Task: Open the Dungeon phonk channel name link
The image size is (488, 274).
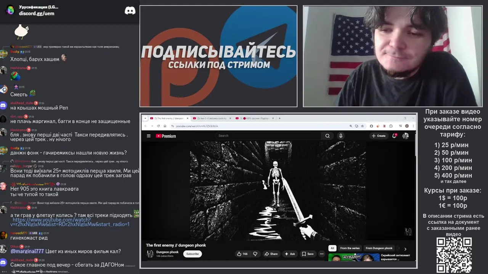Action: click(x=167, y=252)
